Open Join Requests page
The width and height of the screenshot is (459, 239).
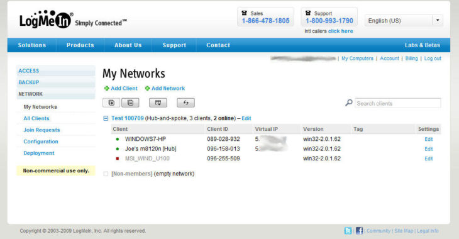point(41,130)
